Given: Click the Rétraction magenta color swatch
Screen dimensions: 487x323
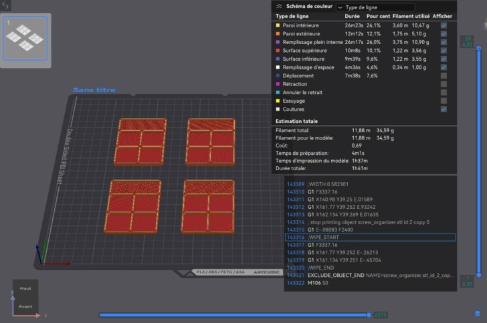Looking at the screenshot, I should click(278, 84).
